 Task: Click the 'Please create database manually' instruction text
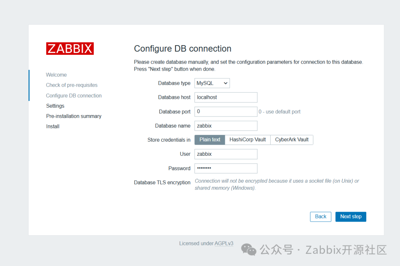click(x=249, y=65)
